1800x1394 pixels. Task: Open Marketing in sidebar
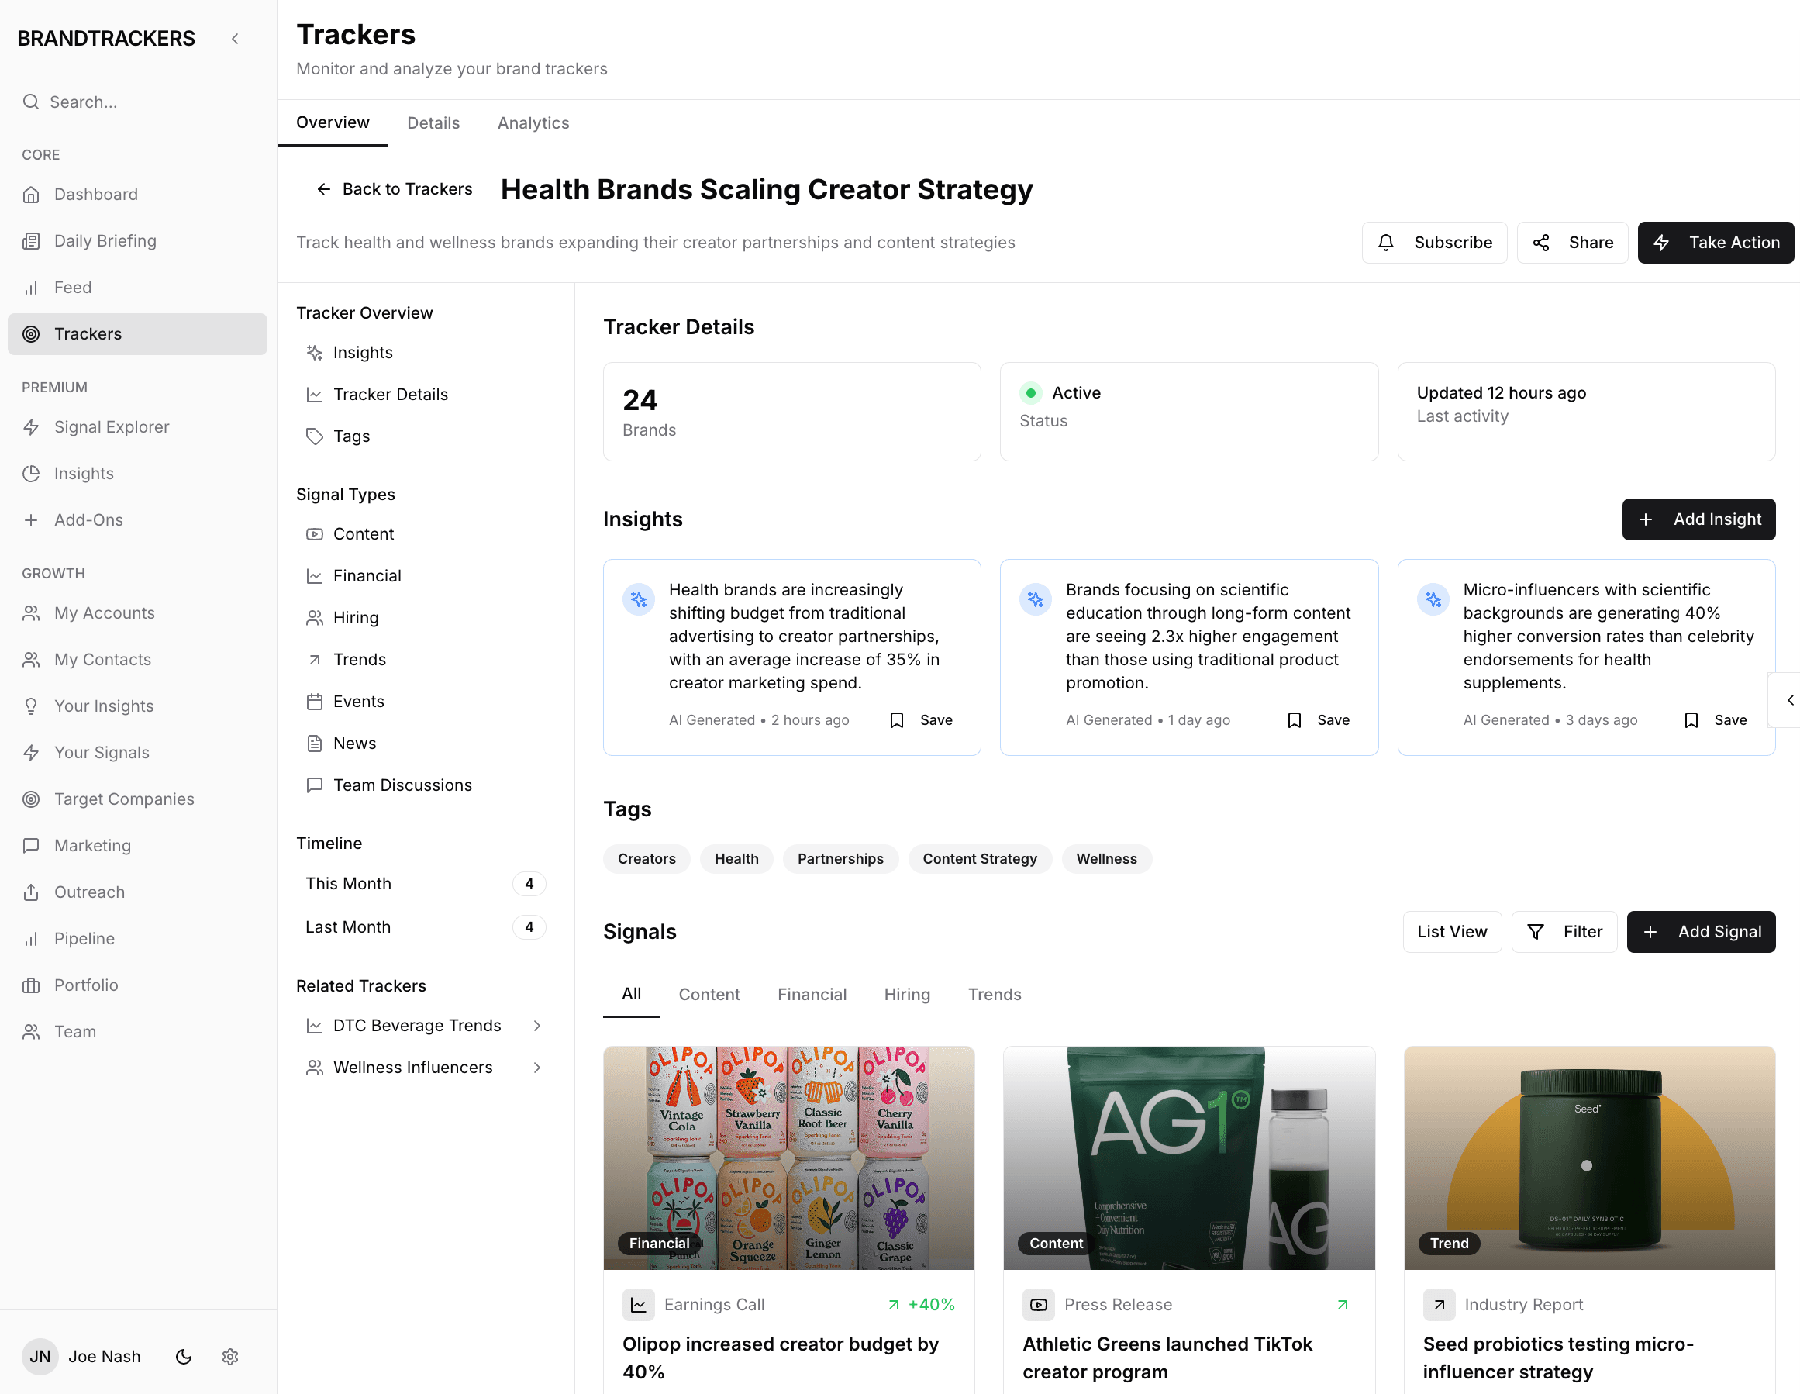click(x=136, y=846)
